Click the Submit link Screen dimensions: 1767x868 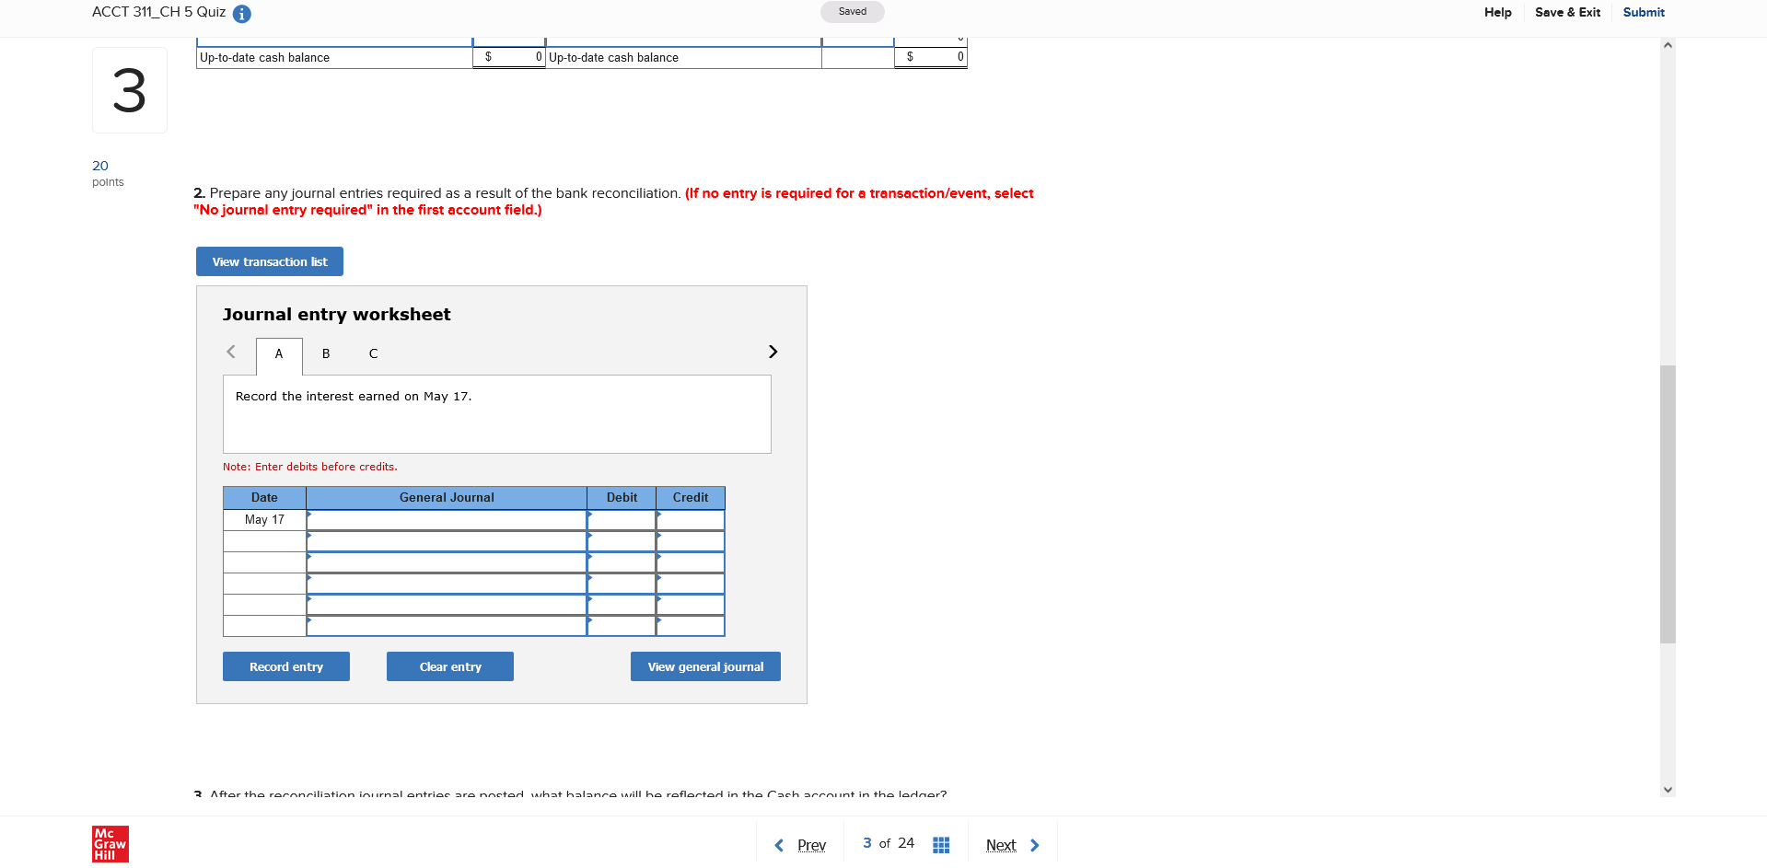(x=1643, y=12)
